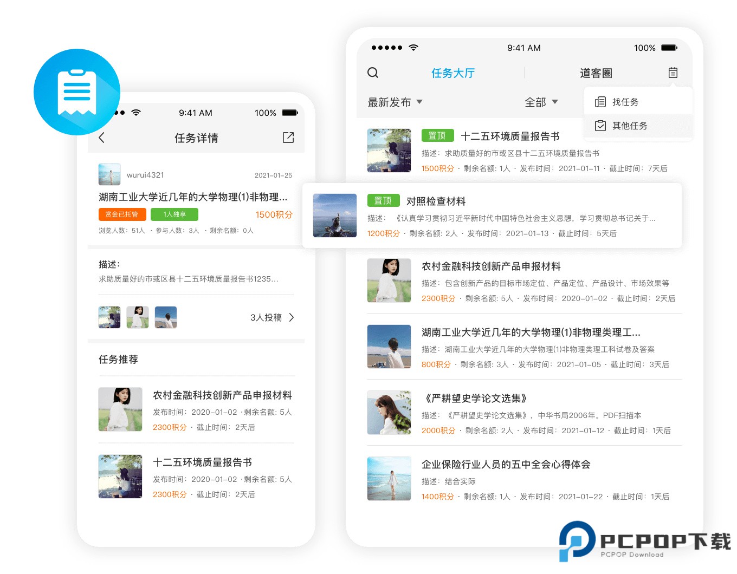Screen dimensions: 737x574
Task: Click the 找任务 list icon
Action: pos(600,102)
